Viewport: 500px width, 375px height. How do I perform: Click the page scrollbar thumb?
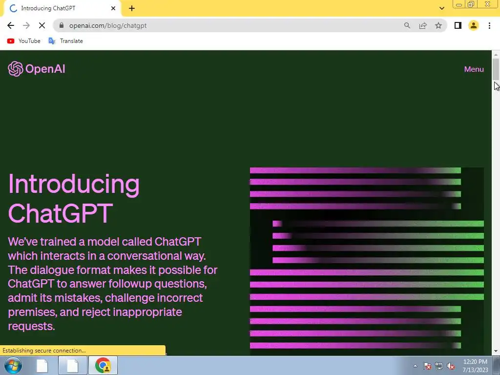coord(496,69)
